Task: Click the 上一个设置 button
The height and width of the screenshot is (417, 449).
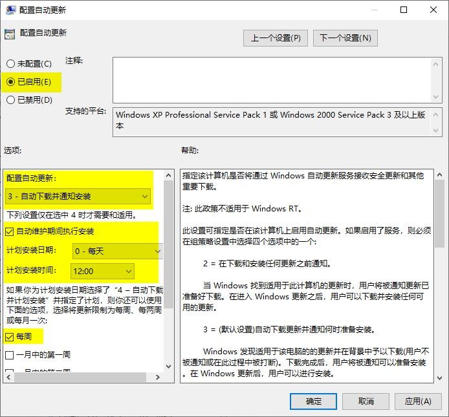Action: point(276,38)
